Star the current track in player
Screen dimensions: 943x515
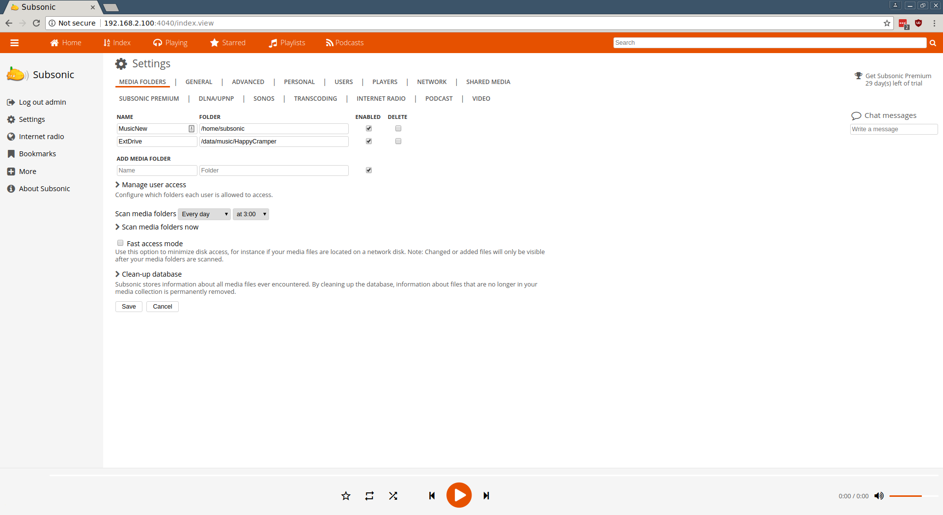click(x=346, y=496)
